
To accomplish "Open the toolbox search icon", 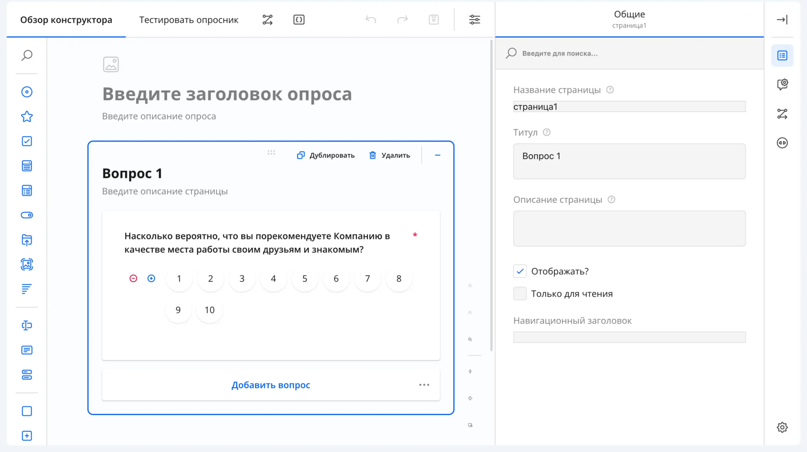I will (x=27, y=55).
